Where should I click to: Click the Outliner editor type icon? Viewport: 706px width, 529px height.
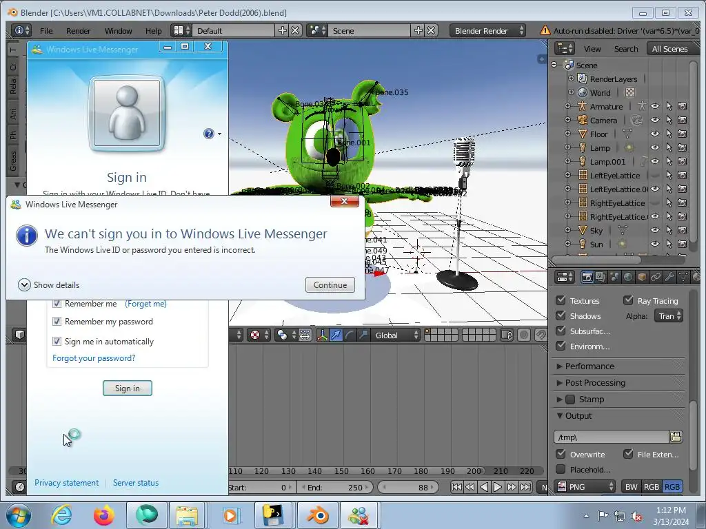(564, 49)
